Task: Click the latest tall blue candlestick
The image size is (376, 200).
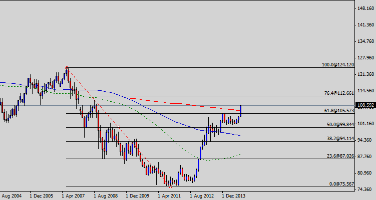Action: pyautogui.click(x=241, y=111)
